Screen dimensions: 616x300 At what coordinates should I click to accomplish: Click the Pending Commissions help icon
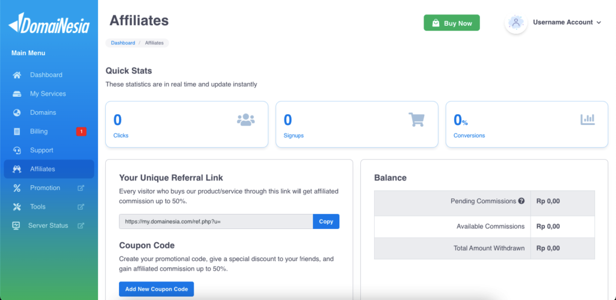click(522, 201)
